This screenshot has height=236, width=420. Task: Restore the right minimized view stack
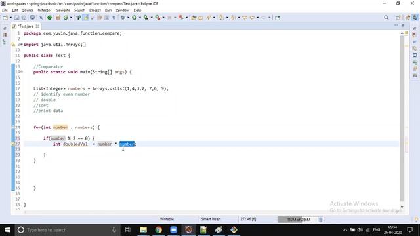click(x=415, y=28)
